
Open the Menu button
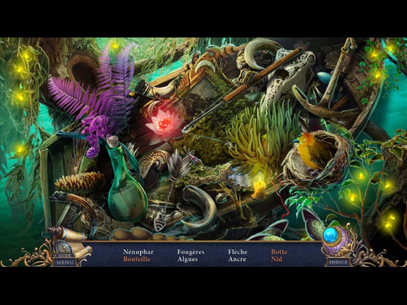click(x=64, y=262)
